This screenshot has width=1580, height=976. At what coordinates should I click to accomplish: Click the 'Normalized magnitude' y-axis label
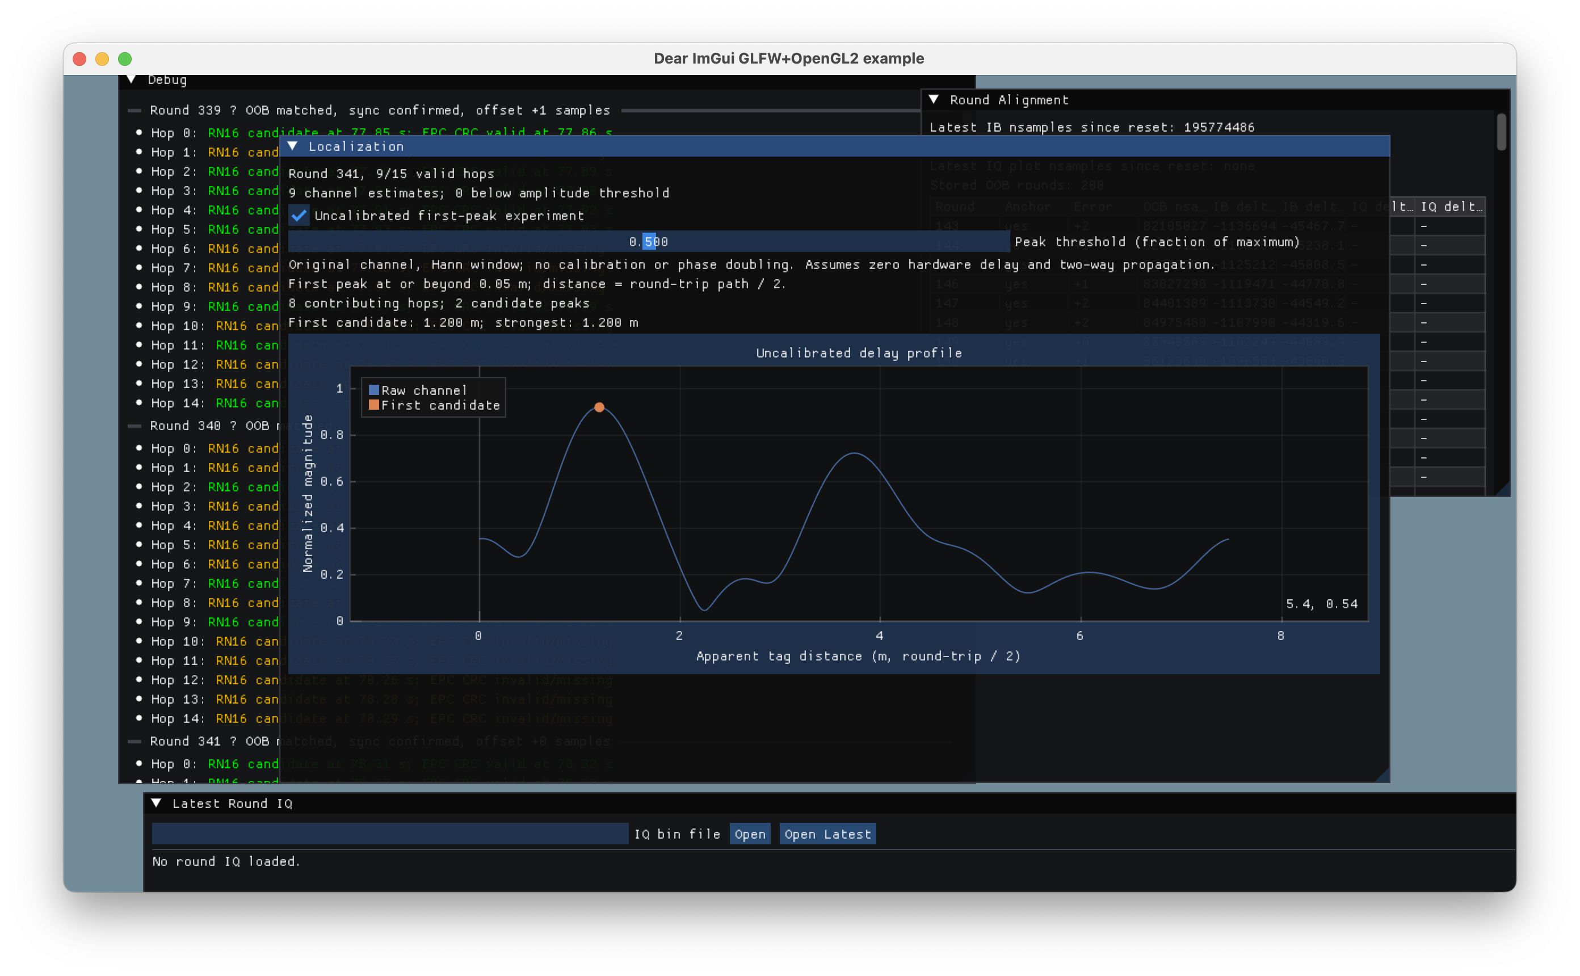(x=308, y=494)
